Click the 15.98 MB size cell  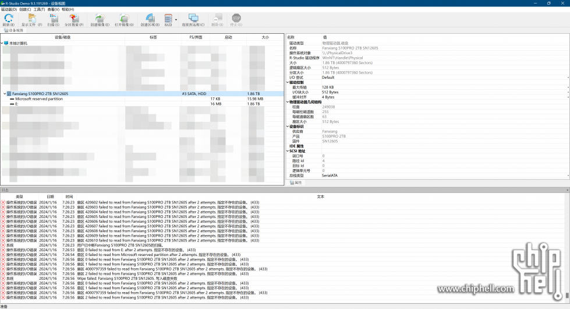click(x=255, y=99)
